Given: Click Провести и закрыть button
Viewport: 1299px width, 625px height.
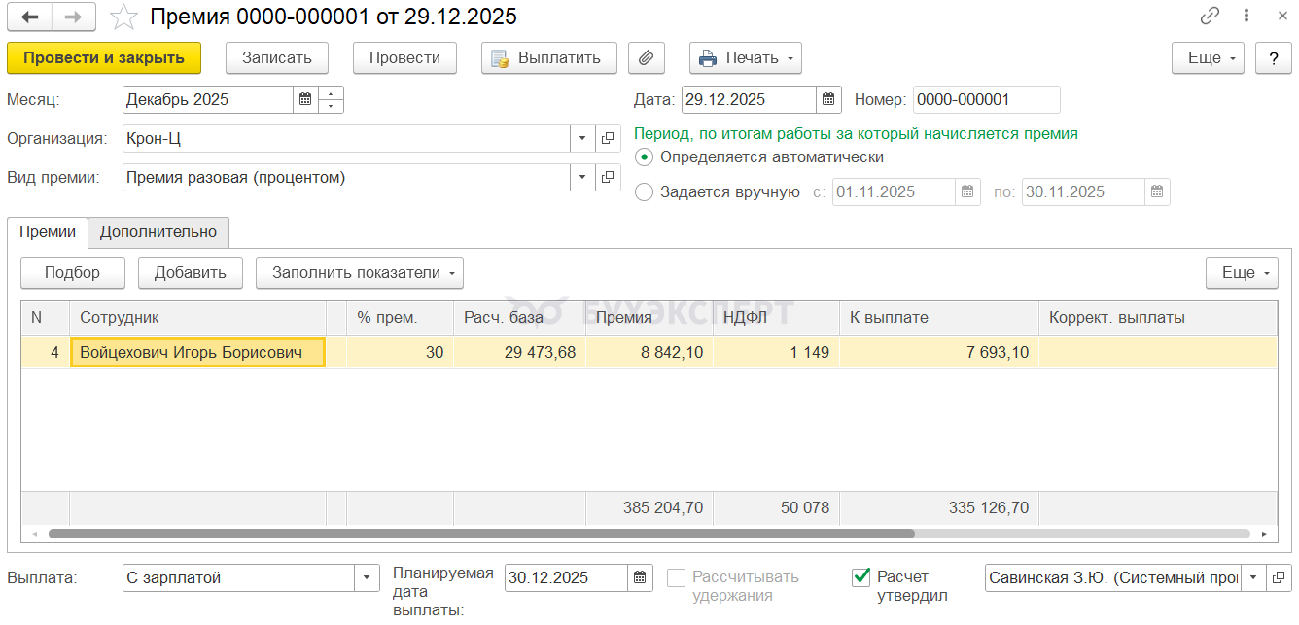Looking at the screenshot, I should tap(104, 57).
